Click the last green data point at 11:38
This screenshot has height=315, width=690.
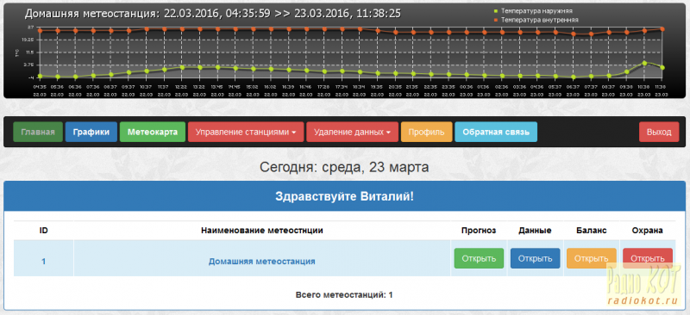click(662, 67)
